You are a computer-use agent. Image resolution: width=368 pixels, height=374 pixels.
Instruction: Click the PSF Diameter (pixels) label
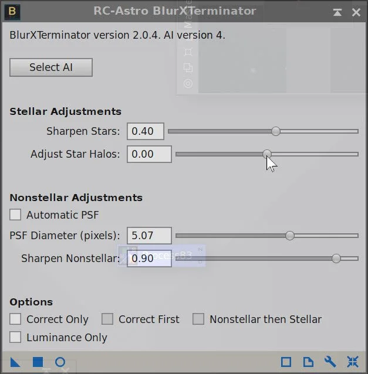65,236
